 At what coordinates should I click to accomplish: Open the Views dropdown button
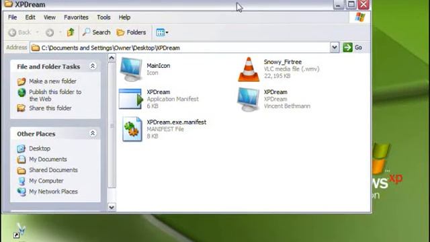(162, 32)
